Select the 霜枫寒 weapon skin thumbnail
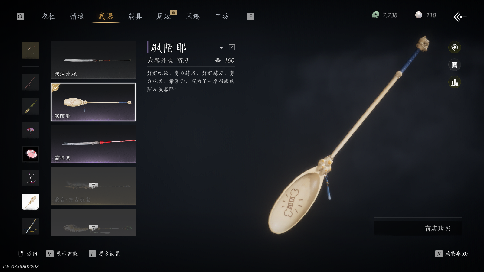The image size is (484, 272). 93,144
